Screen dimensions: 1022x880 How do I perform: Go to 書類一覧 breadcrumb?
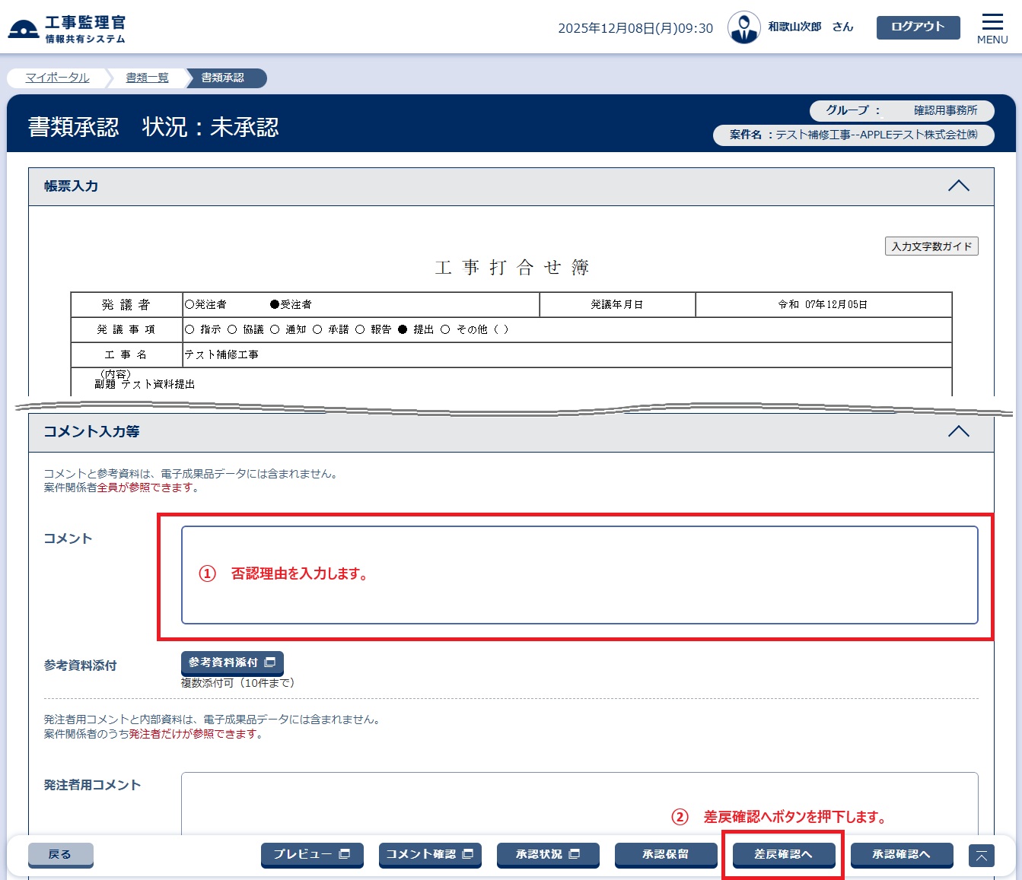[x=147, y=78]
